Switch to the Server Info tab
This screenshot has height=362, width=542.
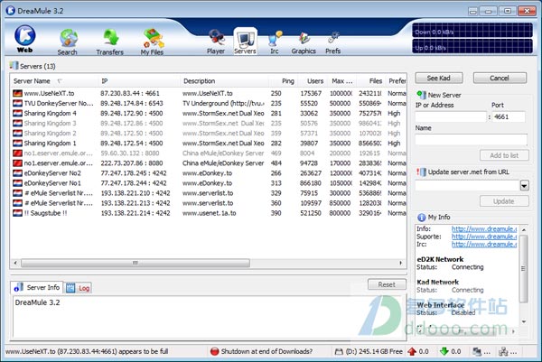37,287
